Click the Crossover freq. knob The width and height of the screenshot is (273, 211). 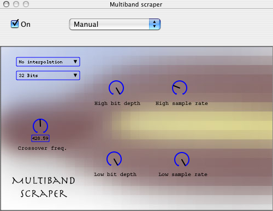40,126
